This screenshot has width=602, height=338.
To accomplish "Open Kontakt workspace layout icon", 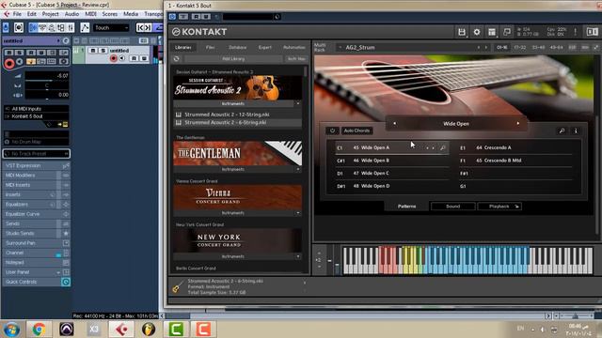I will coord(492,32).
